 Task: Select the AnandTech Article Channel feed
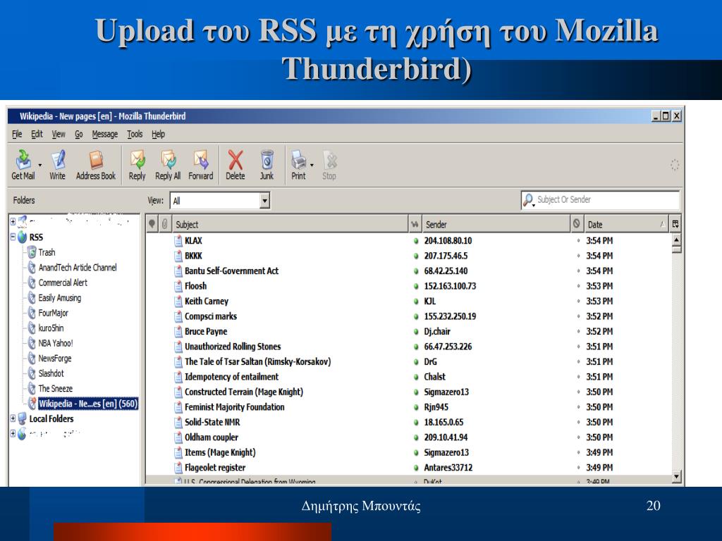pos(78,267)
